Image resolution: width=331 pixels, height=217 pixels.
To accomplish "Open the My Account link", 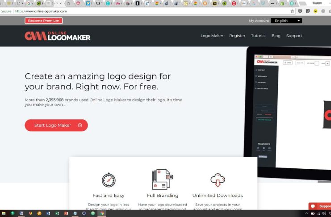I will (x=259, y=21).
